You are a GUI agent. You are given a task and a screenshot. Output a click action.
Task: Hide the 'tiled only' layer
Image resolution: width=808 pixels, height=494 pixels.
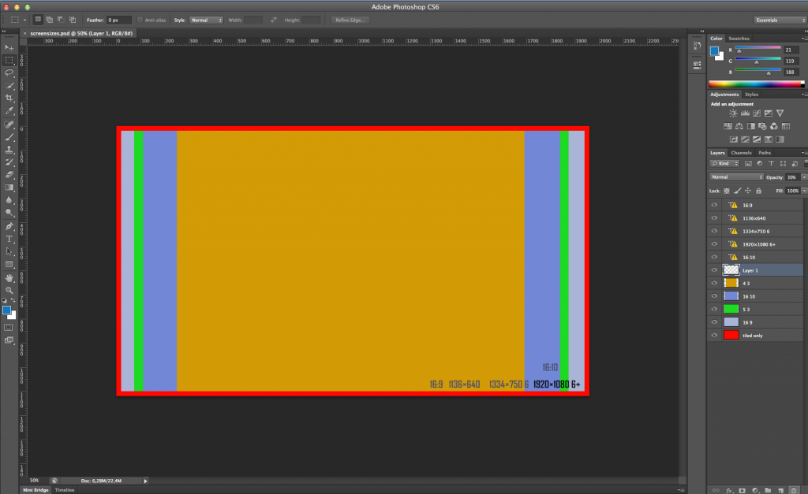[714, 335]
